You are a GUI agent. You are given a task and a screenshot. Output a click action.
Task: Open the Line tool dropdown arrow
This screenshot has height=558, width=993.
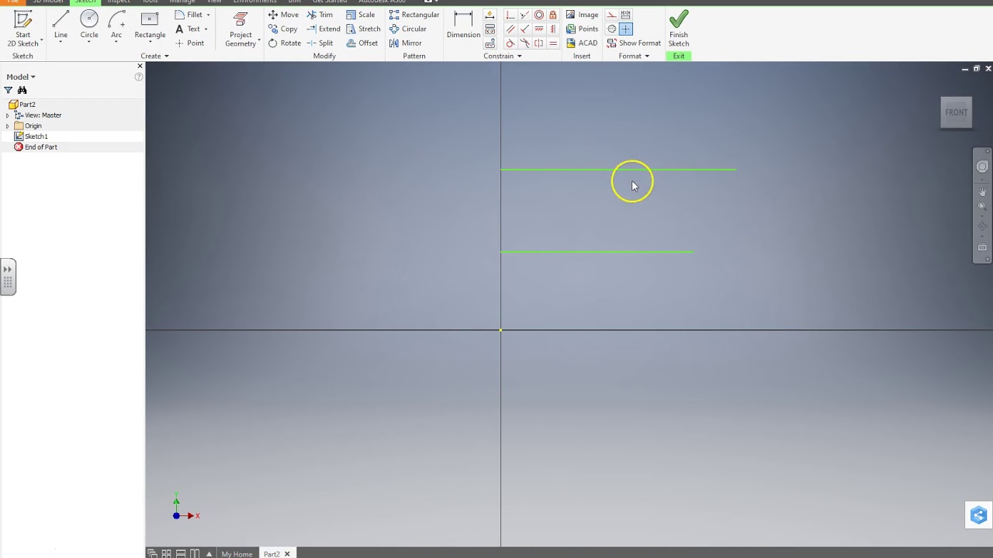(x=61, y=42)
